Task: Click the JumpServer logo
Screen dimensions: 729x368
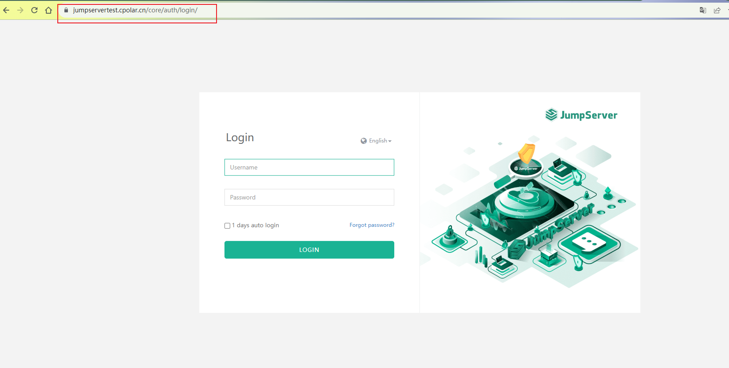Action: (x=581, y=115)
